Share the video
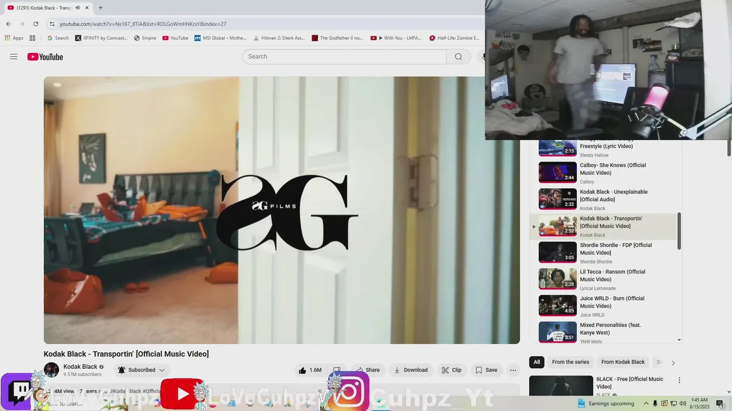732x411 pixels. tap(367, 370)
